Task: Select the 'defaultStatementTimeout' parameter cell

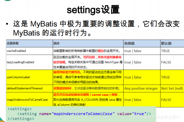Action: coord(29,88)
